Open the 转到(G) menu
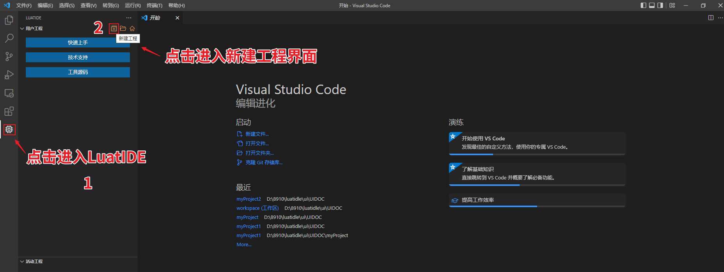Viewport: 724px width, 272px height. 111,5
